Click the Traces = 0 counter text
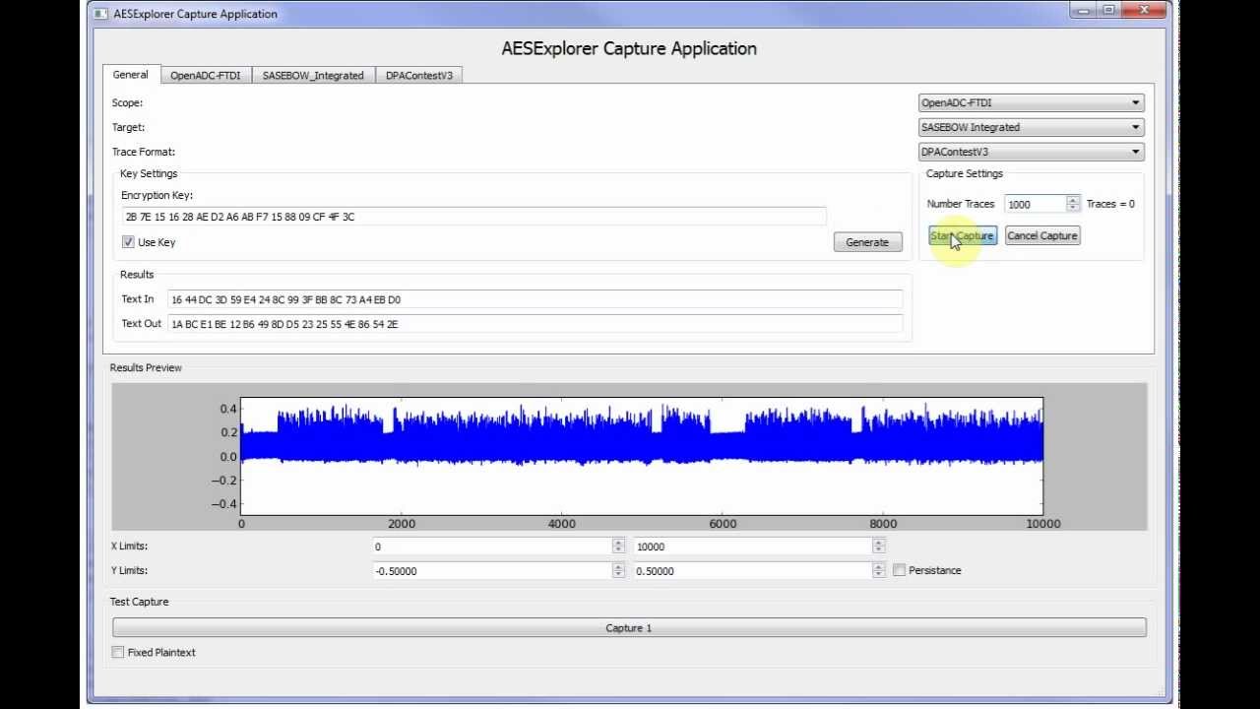Image resolution: width=1260 pixels, height=709 pixels. (x=1110, y=204)
